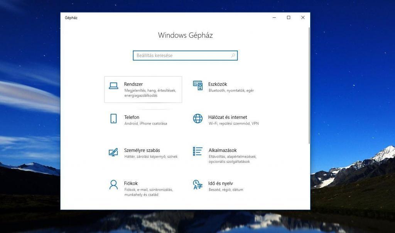
Task: Click the vertical scrollbar of the Gépház window
Action: (309, 85)
